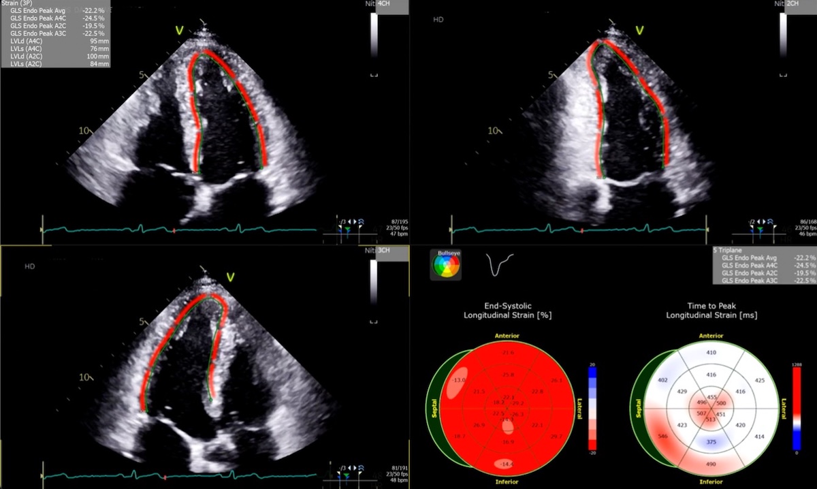Select the 3CH view label
The image size is (817, 489).
pyautogui.click(x=384, y=251)
